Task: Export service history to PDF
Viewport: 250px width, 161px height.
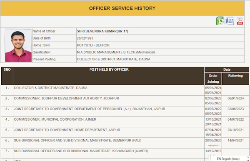Action: point(240,21)
